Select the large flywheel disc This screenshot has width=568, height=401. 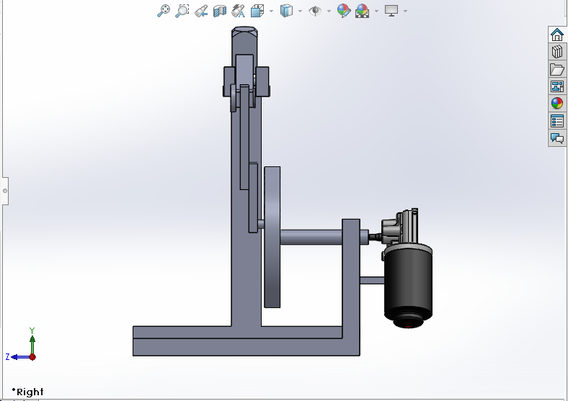click(x=272, y=237)
